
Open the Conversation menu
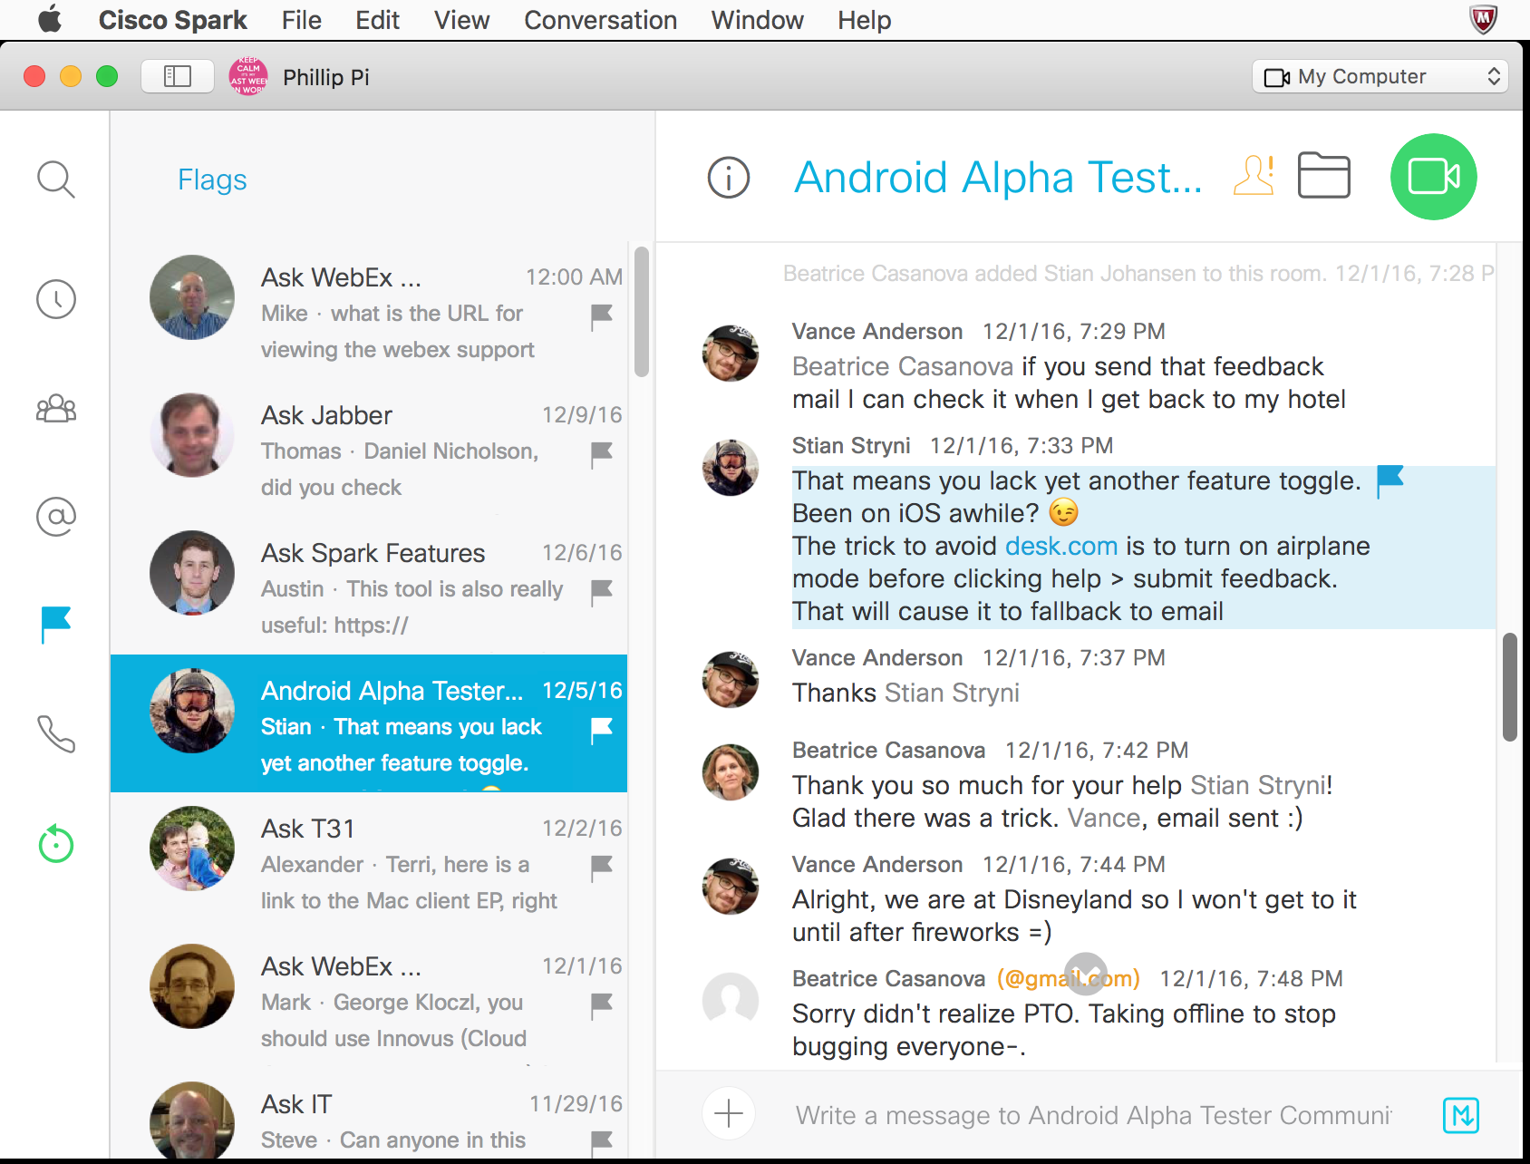tap(600, 20)
